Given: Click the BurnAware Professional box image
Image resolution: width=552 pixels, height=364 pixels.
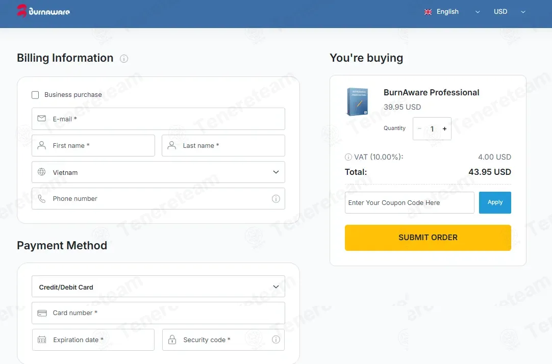Looking at the screenshot, I should tap(357, 102).
